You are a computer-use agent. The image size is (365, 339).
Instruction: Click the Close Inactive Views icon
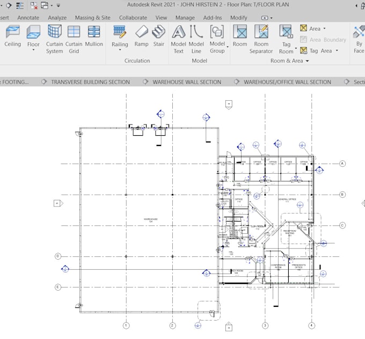pyautogui.click(x=34, y=5)
